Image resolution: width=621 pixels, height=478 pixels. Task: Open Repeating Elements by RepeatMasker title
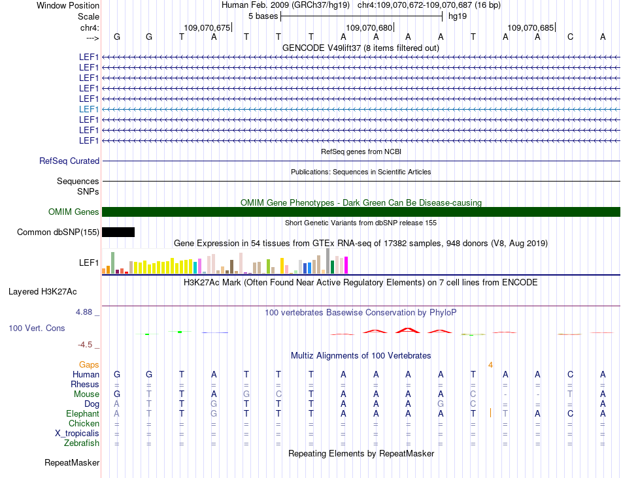click(361, 453)
